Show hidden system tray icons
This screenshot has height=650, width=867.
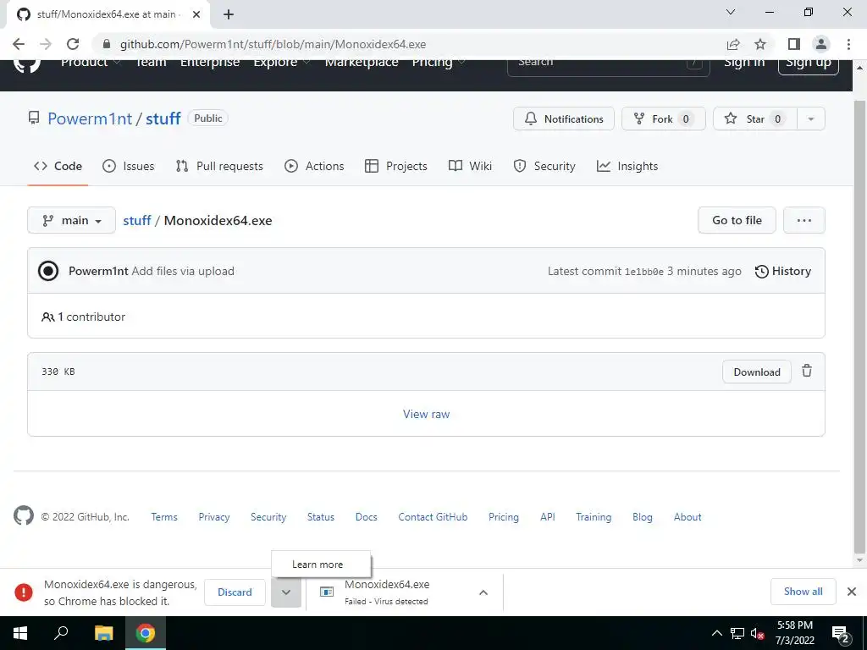716,633
